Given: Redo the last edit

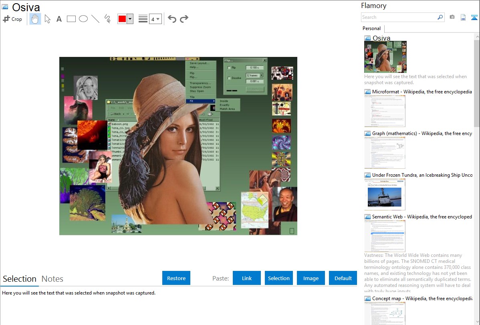Looking at the screenshot, I should pyautogui.click(x=184, y=19).
